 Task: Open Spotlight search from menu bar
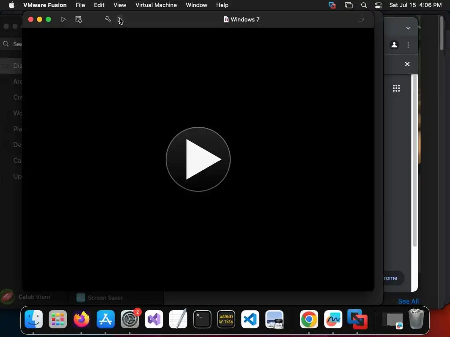point(363,5)
